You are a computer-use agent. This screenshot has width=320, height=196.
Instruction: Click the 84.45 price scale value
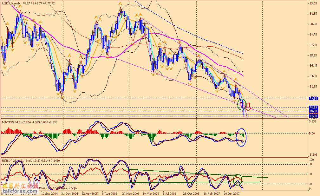pos(313,66)
